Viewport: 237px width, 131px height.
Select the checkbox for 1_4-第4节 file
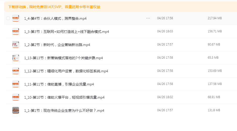click(8, 18)
